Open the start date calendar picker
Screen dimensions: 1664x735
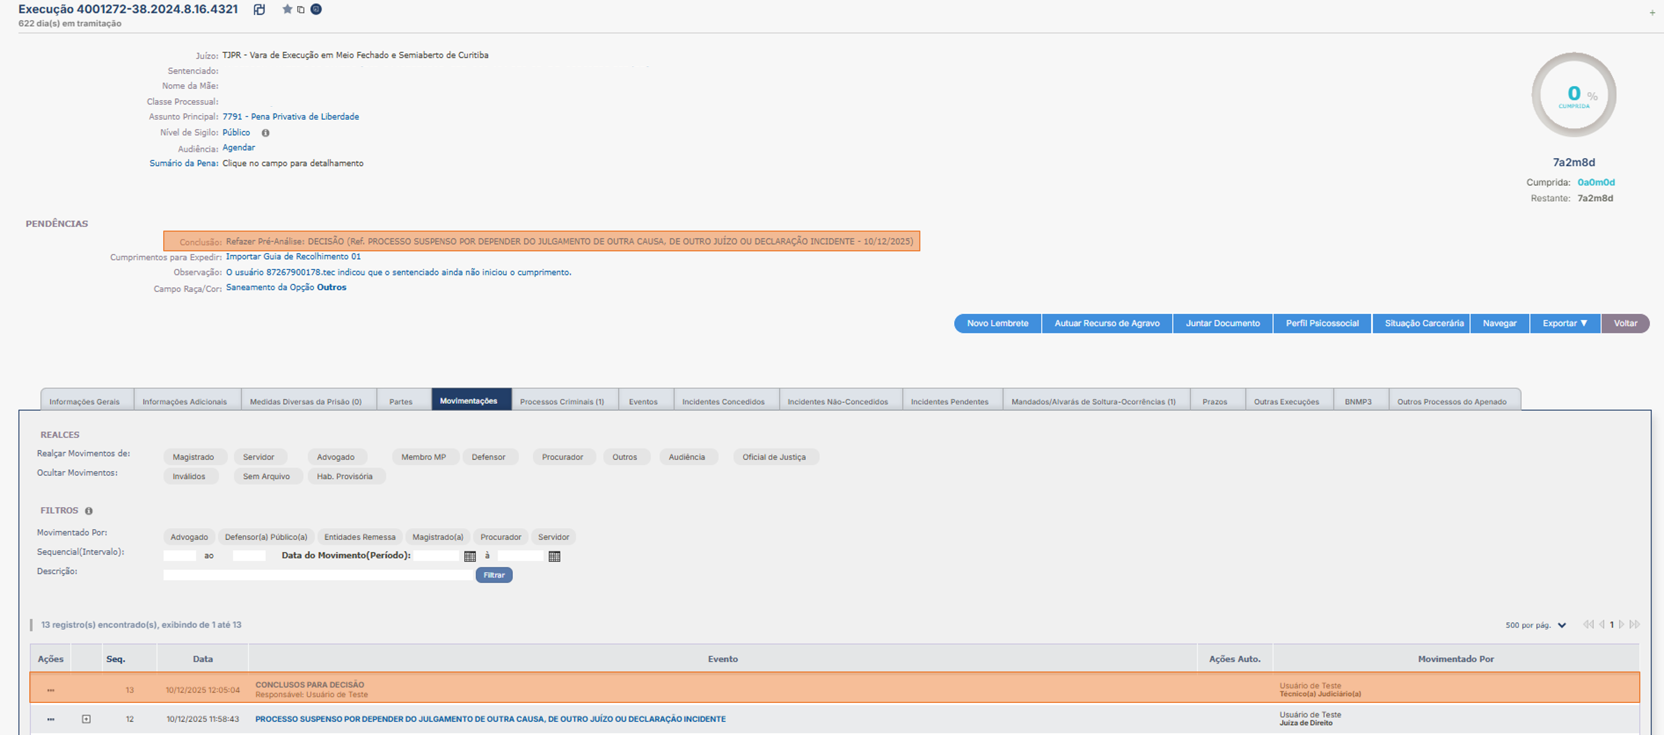[x=469, y=556]
